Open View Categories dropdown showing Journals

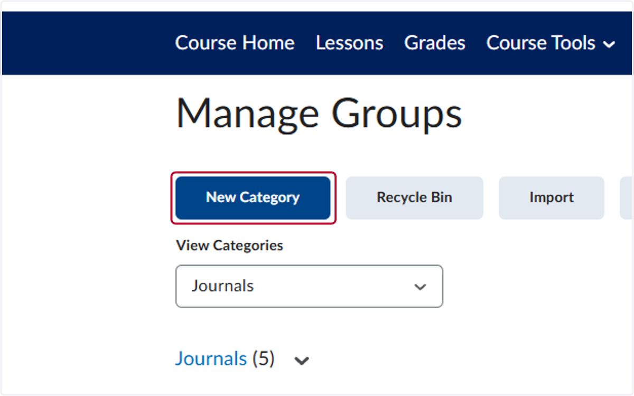309,286
